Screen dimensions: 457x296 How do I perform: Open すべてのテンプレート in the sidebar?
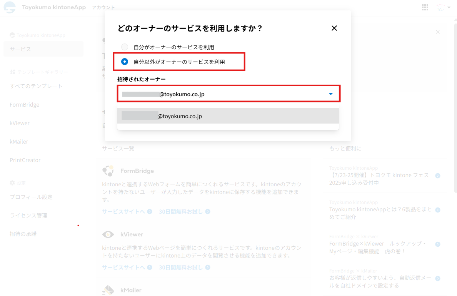(36, 86)
